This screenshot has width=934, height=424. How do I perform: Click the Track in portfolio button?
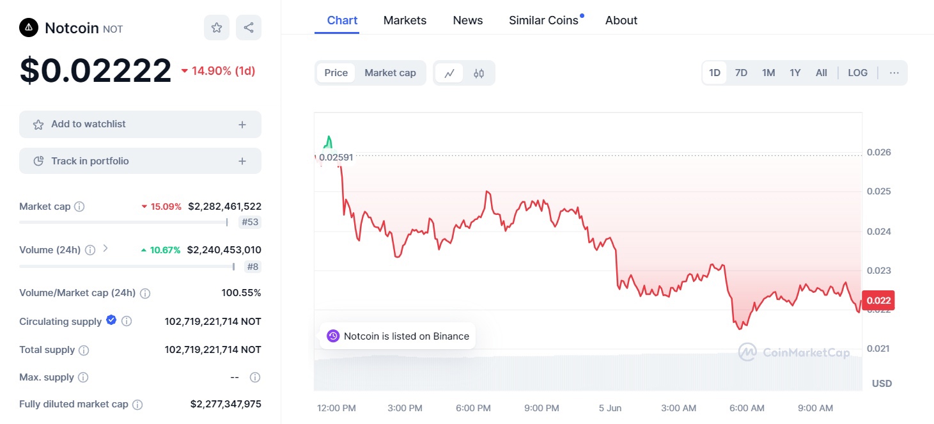click(140, 161)
